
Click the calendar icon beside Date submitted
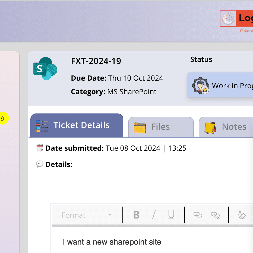40,148
